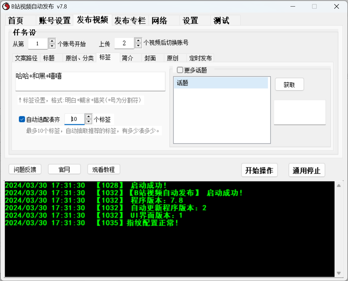This screenshot has height=281, width=348.
Task: Click the tags text box 哈哈+和黑+嘻嘻
Action: pos(90,81)
